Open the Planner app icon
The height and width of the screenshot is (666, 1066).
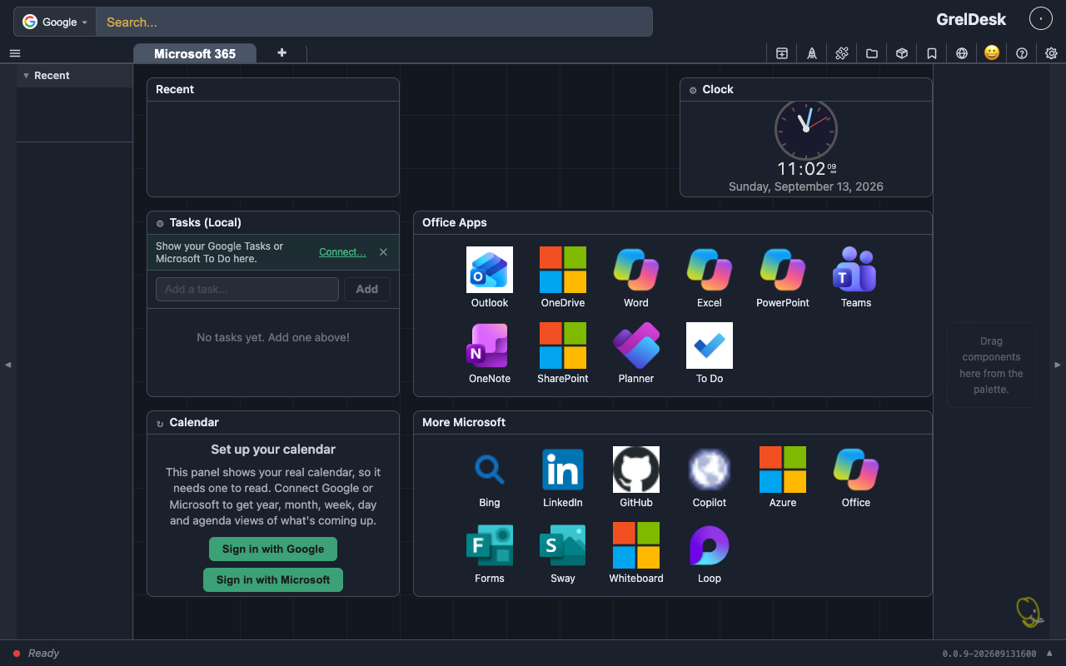tap(636, 345)
